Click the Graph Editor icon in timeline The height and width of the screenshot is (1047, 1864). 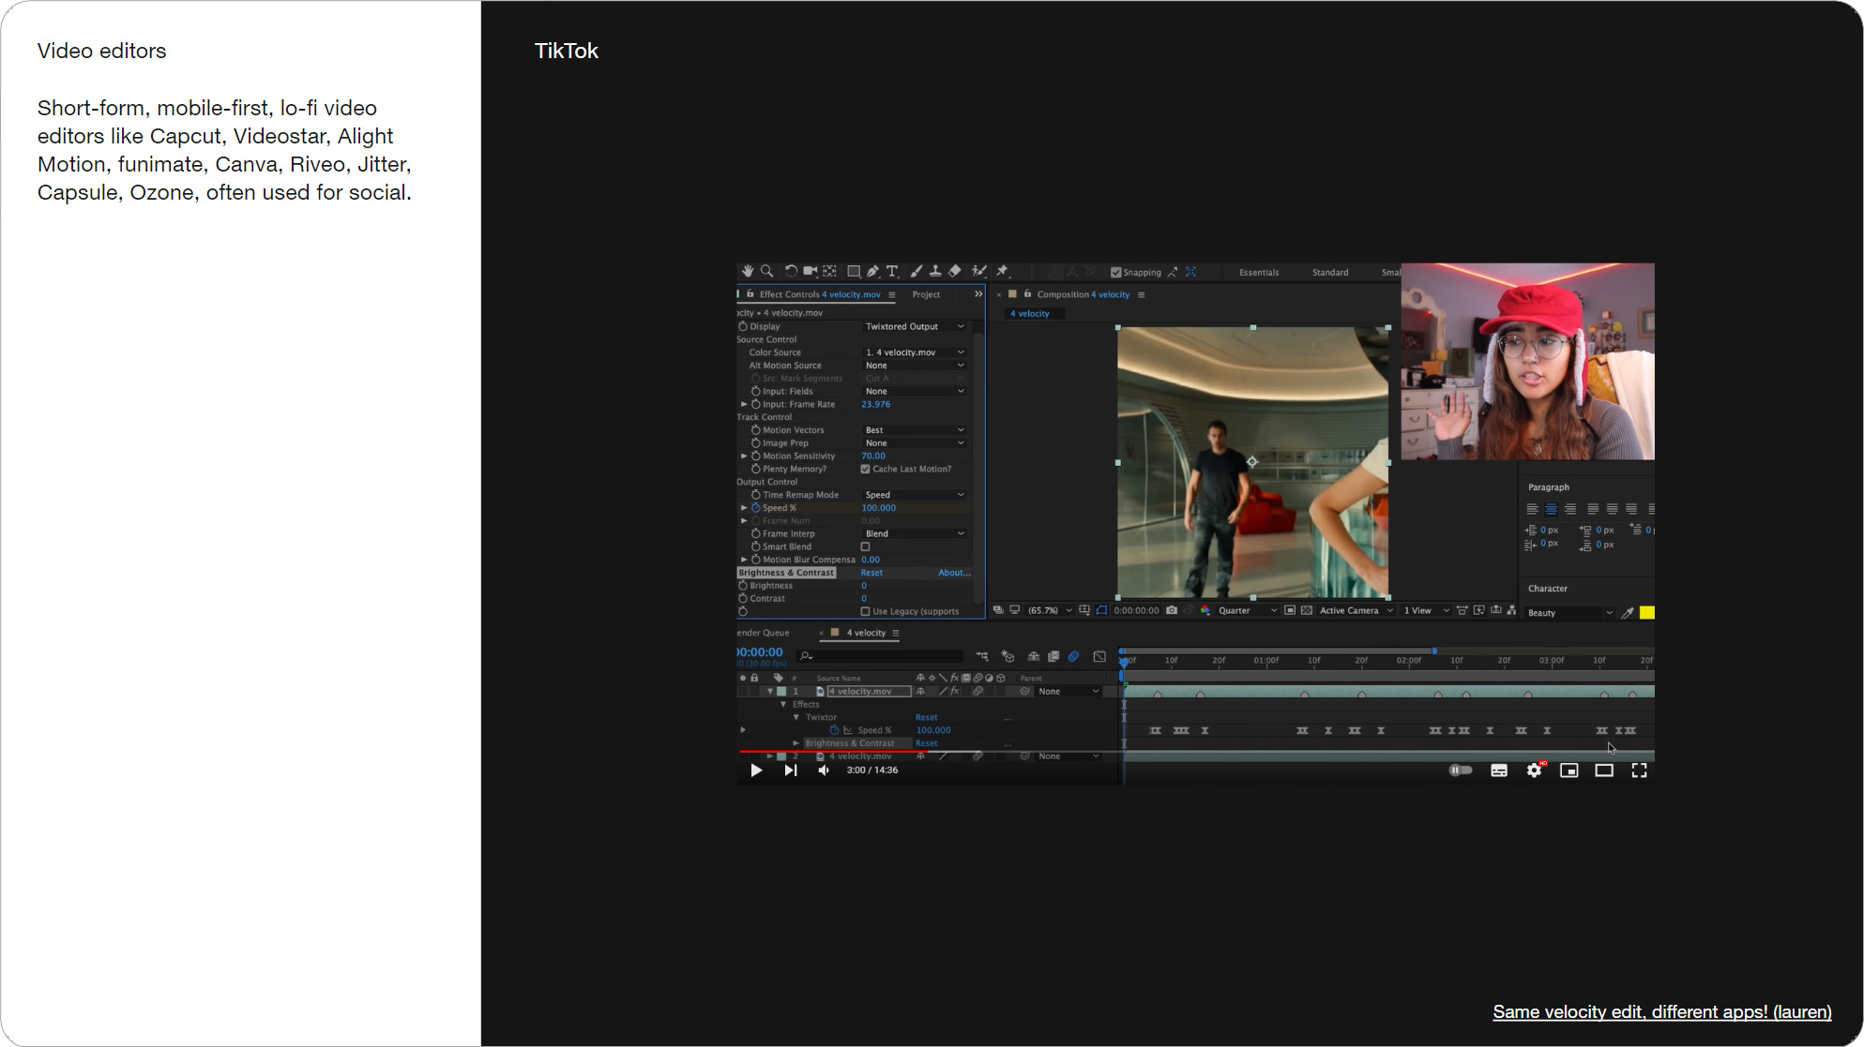(x=1099, y=656)
